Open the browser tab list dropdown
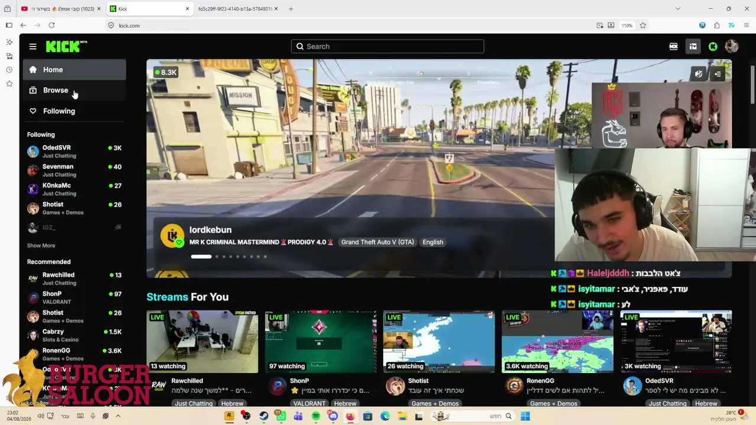Screen dimensions: 756x425 pos(677,9)
